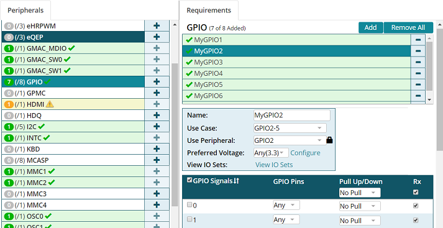Add an eHRPWM peripheral with its plus icon

point(157,26)
